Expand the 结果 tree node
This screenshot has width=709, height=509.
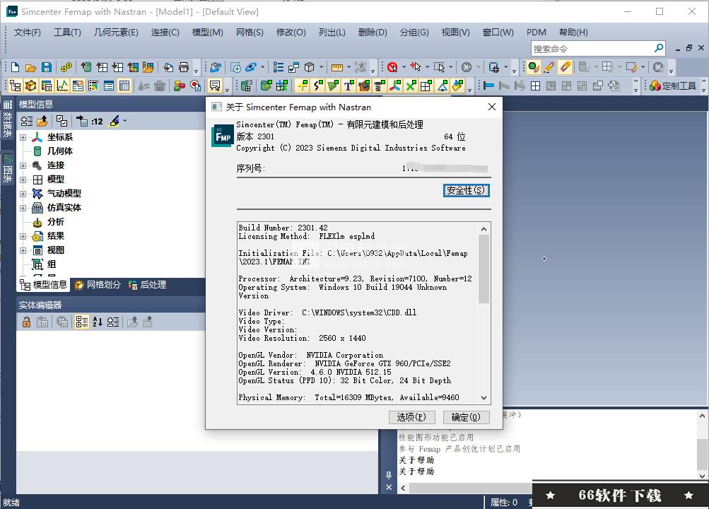23,236
